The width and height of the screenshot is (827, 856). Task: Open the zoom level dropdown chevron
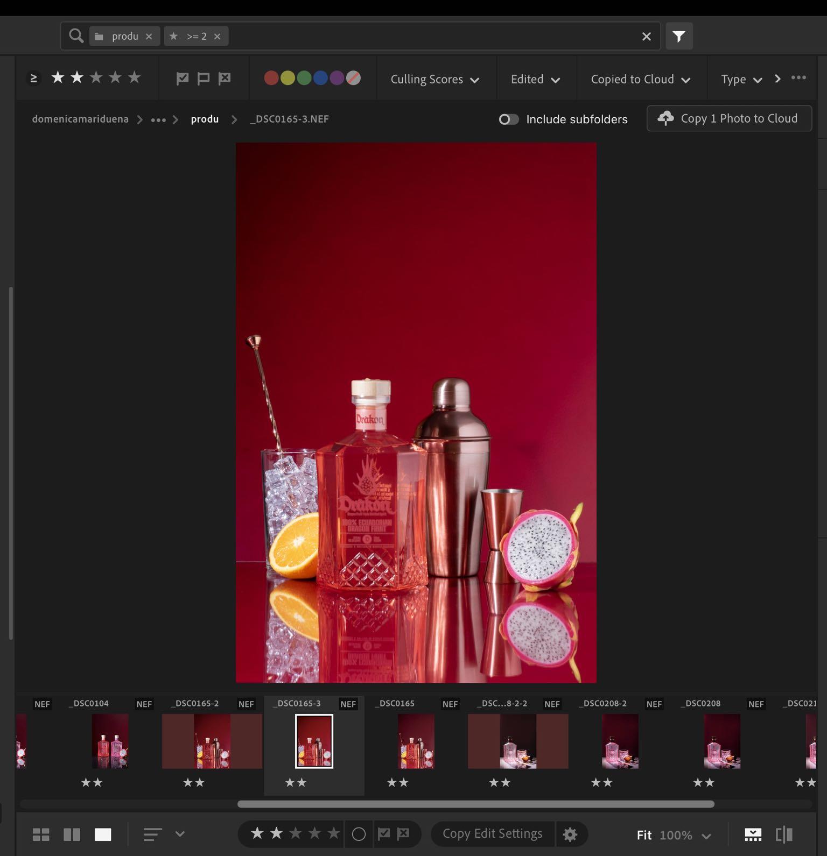[x=706, y=836]
